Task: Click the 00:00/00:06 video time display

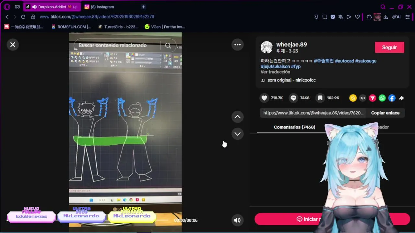Action: click(x=186, y=220)
